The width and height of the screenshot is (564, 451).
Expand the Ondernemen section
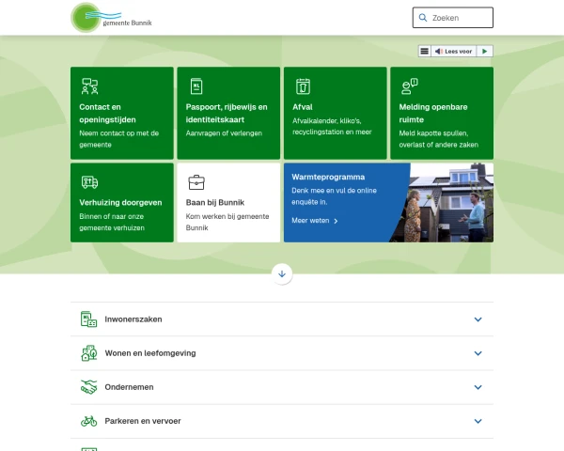pos(282,387)
